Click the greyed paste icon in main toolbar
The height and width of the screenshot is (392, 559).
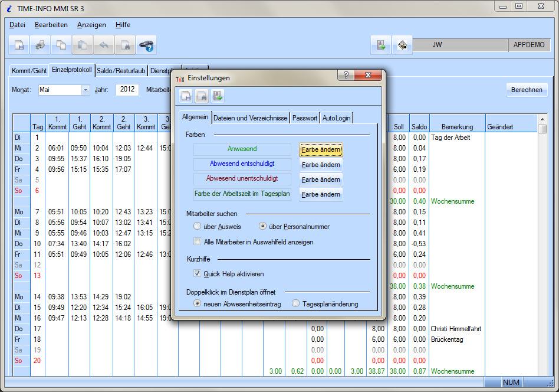click(x=83, y=45)
